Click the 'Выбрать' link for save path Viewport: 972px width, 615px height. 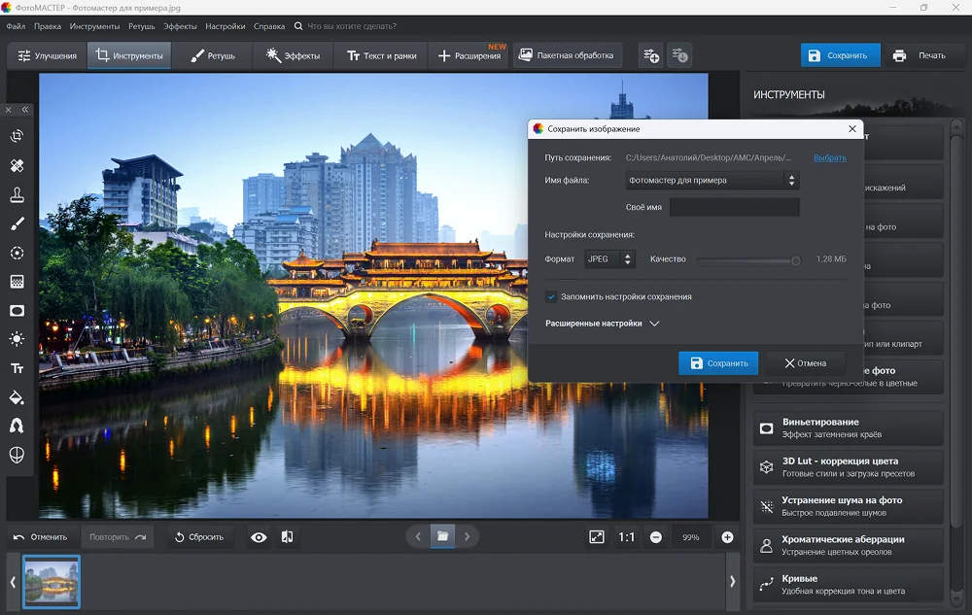point(829,157)
